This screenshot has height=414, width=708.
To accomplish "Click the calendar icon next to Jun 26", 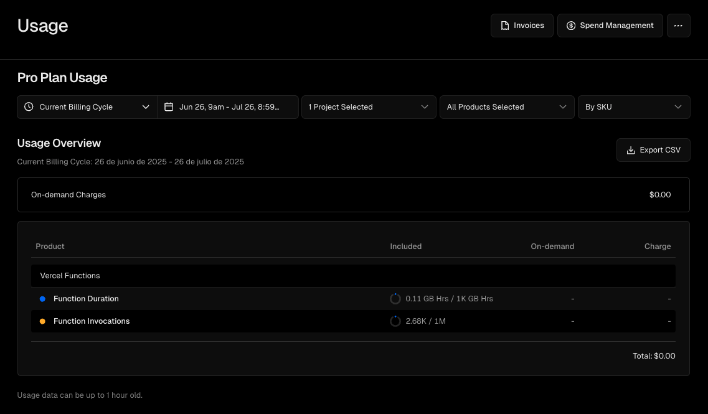I will click(169, 107).
